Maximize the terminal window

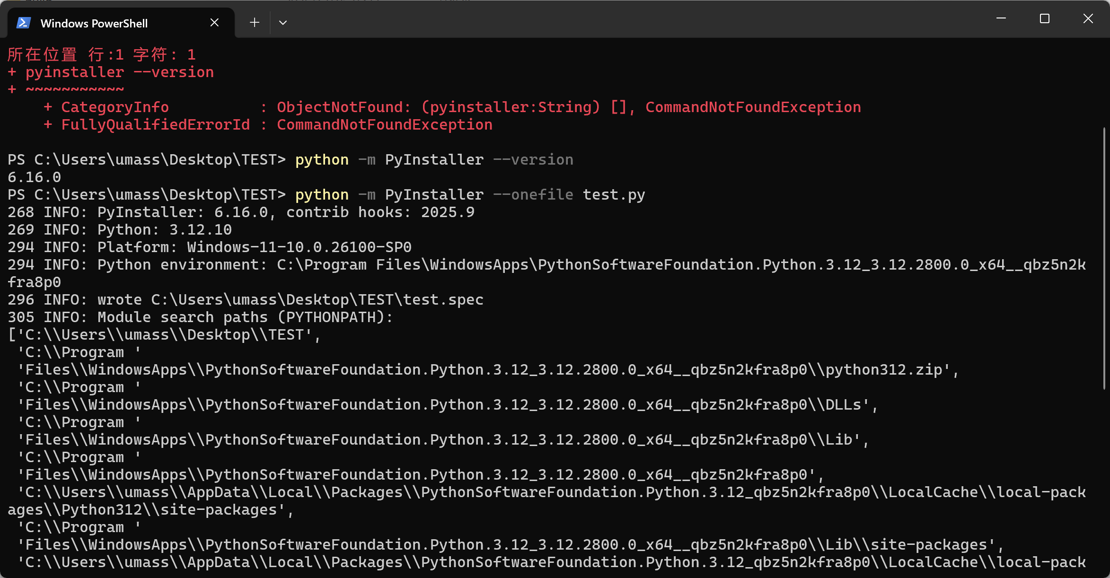(x=1045, y=19)
